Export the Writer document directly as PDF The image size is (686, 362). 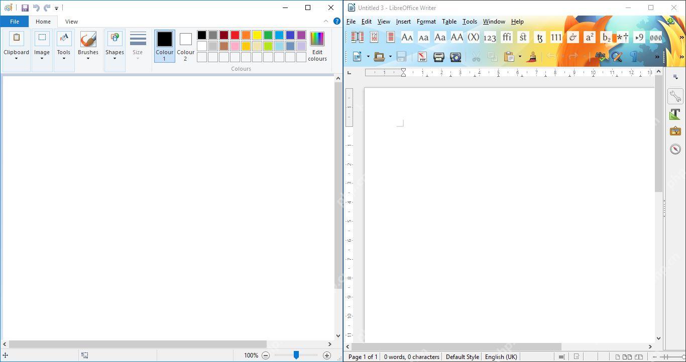click(x=422, y=57)
